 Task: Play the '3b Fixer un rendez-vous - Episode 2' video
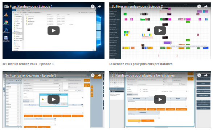pos(160,31)
